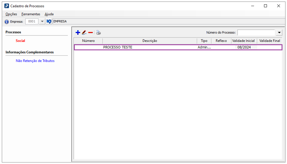This screenshot has width=287, height=164.
Task: Sort by the Descrição column header
Action: pos(150,41)
